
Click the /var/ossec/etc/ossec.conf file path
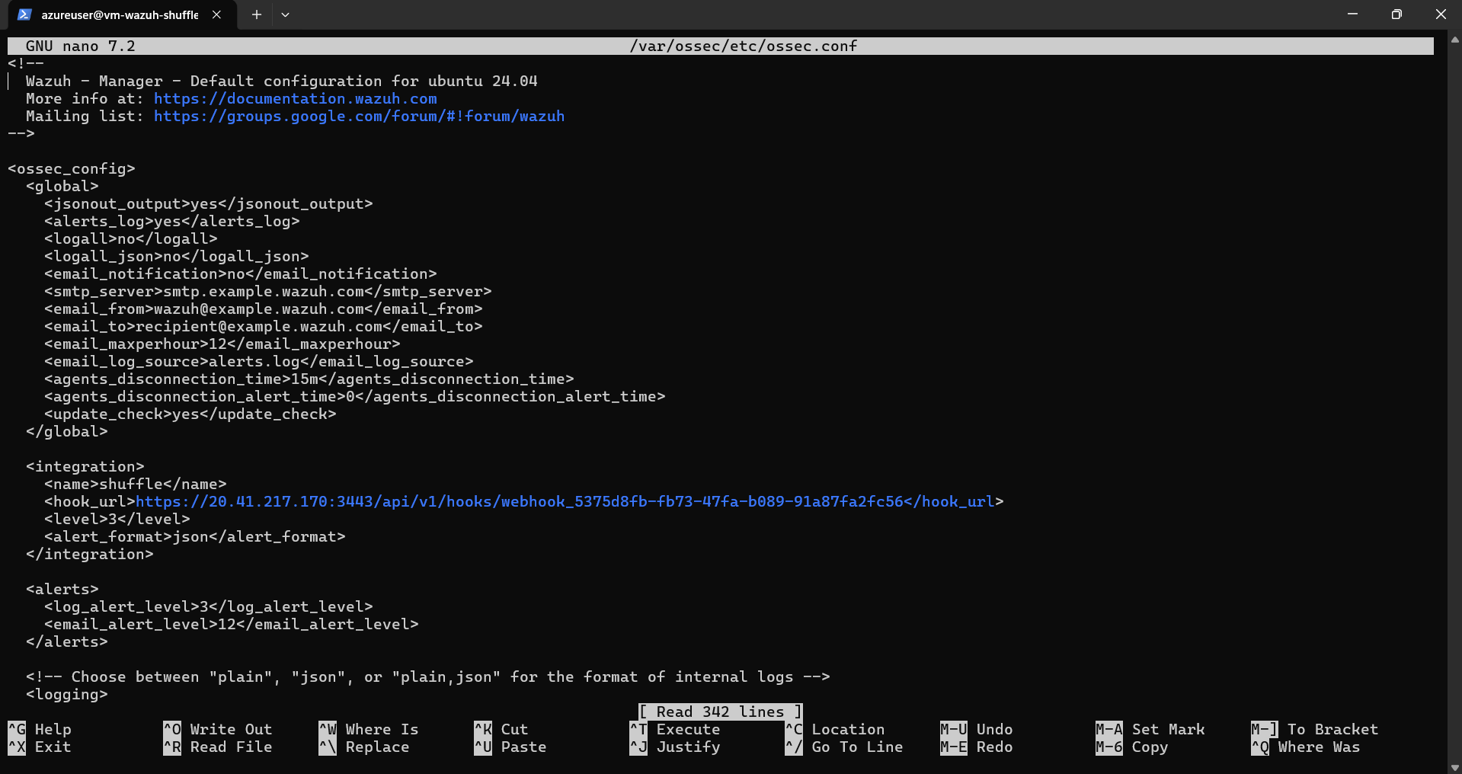744,46
